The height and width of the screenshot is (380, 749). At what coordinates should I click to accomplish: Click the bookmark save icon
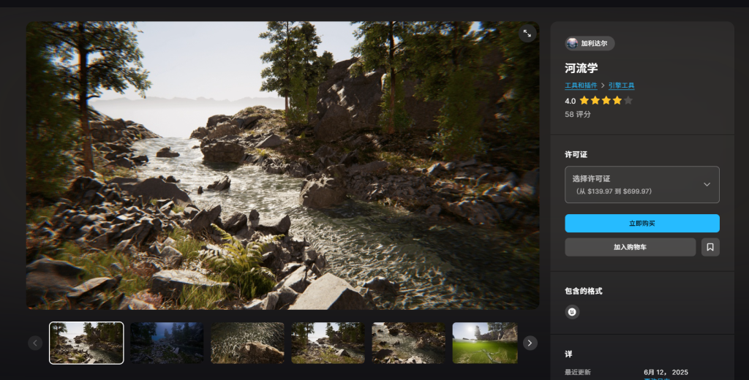(710, 247)
